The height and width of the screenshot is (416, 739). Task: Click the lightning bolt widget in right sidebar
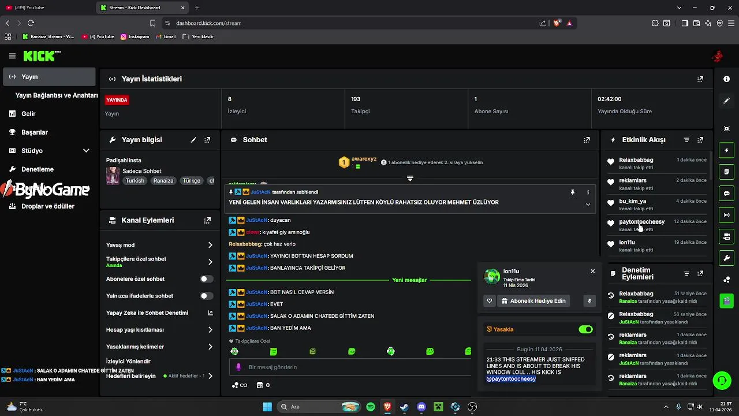click(x=726, y=150)
